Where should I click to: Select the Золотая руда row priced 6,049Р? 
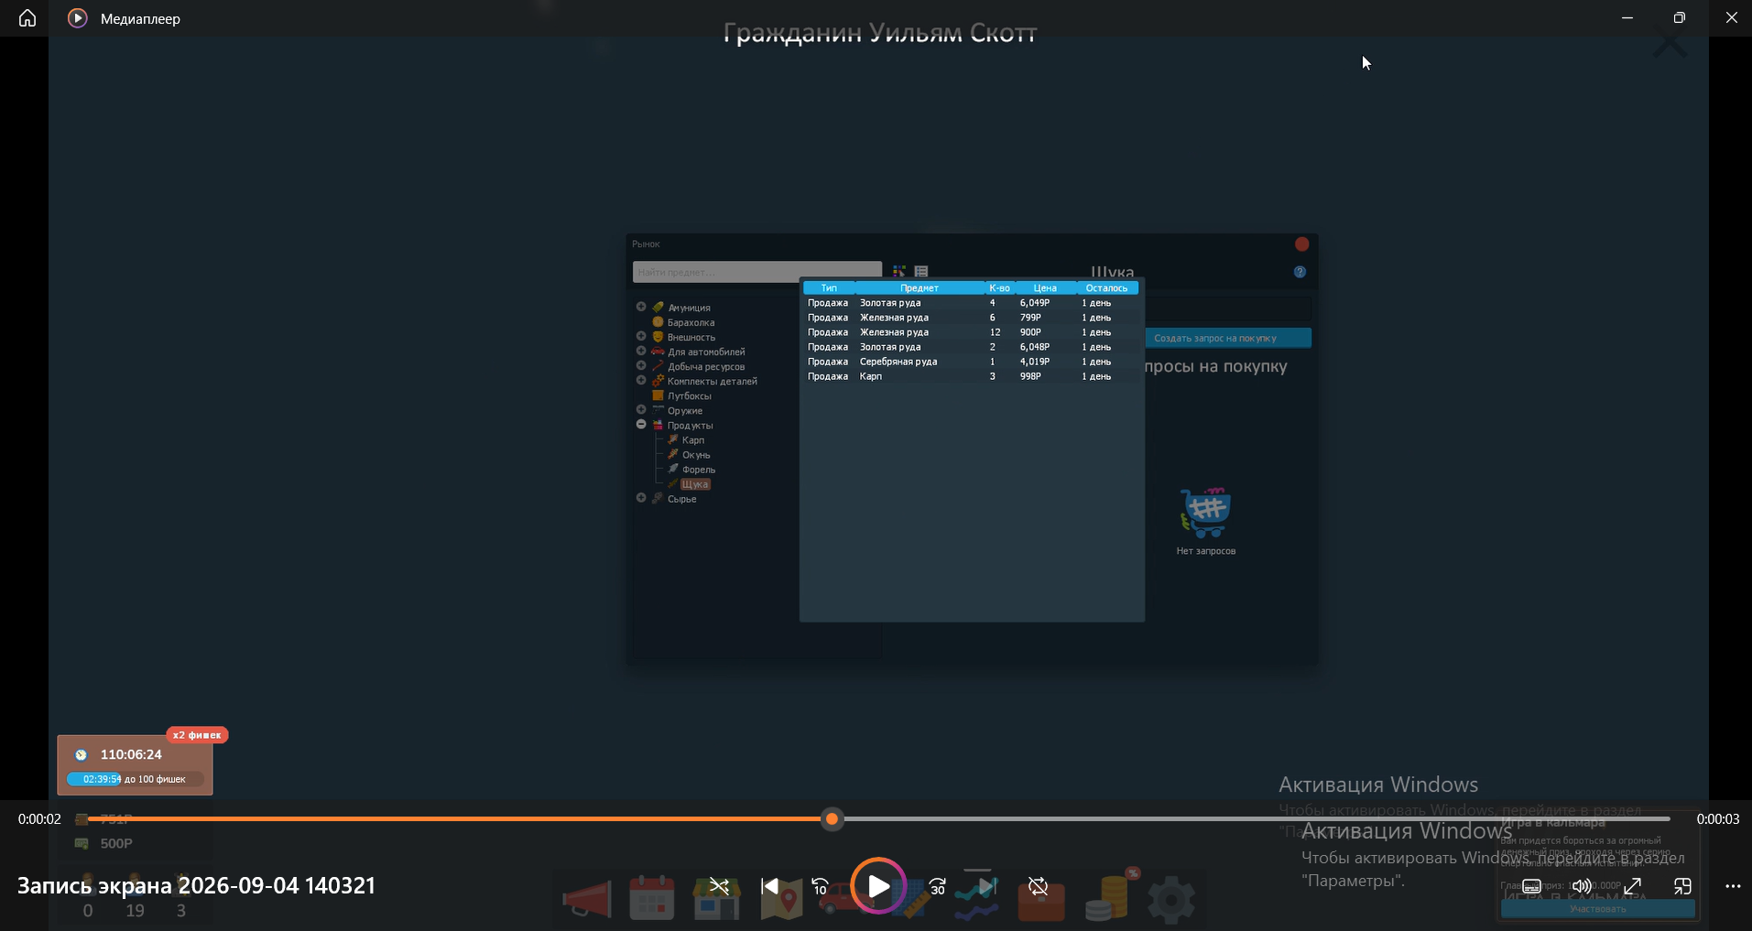point(971,303)
